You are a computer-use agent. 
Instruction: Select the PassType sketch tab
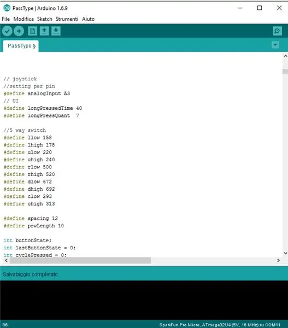[21, 46]
